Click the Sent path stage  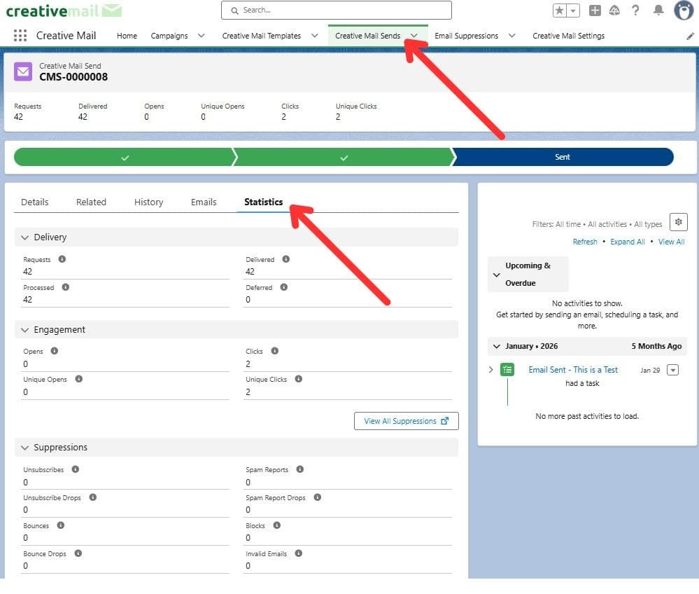pyautogui.click(x=563, y=157)
